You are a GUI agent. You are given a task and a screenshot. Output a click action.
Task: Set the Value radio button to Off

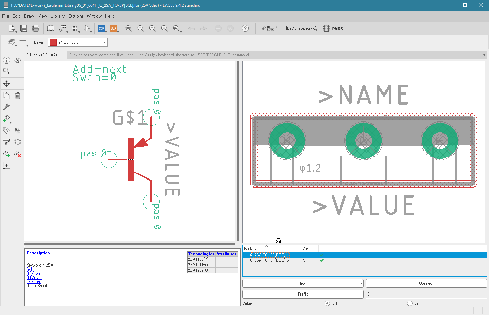coord(327,303)
